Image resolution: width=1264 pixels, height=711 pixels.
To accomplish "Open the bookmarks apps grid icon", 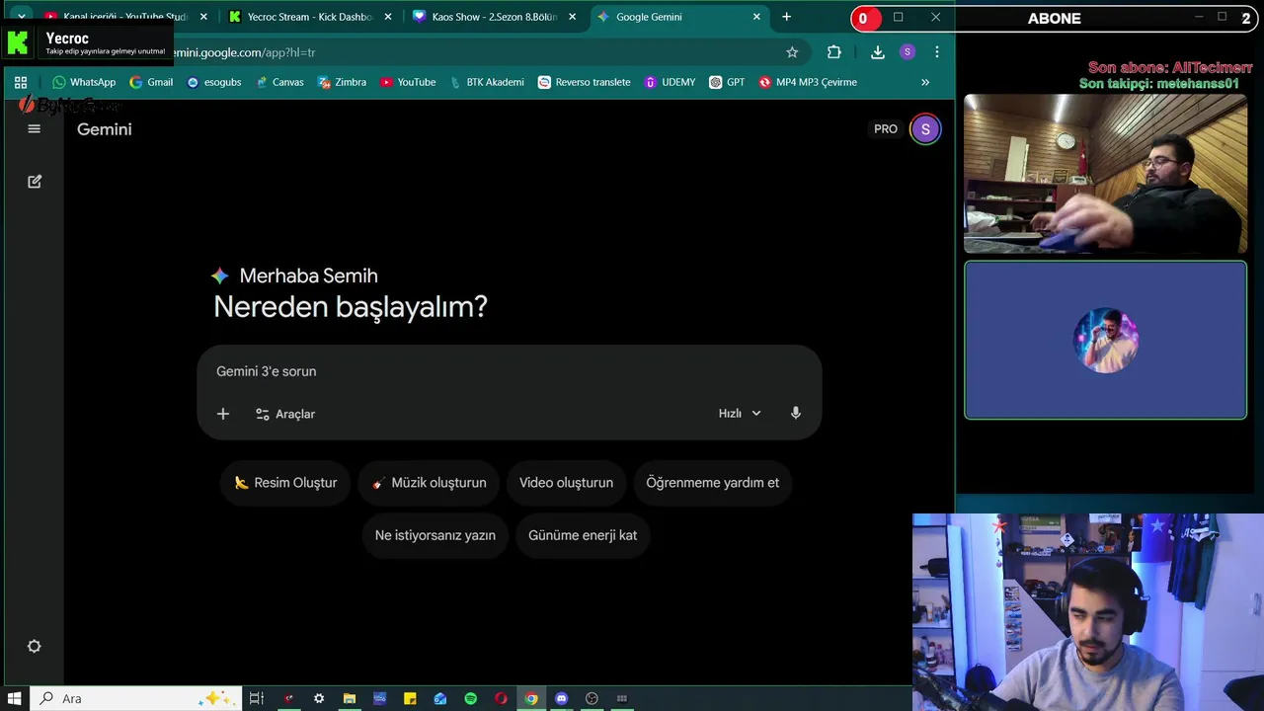I will pyautogui.click(x=21, y=82).
